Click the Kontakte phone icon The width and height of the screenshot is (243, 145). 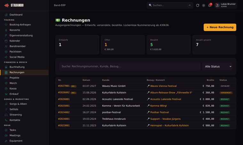(x=6, y=120)
